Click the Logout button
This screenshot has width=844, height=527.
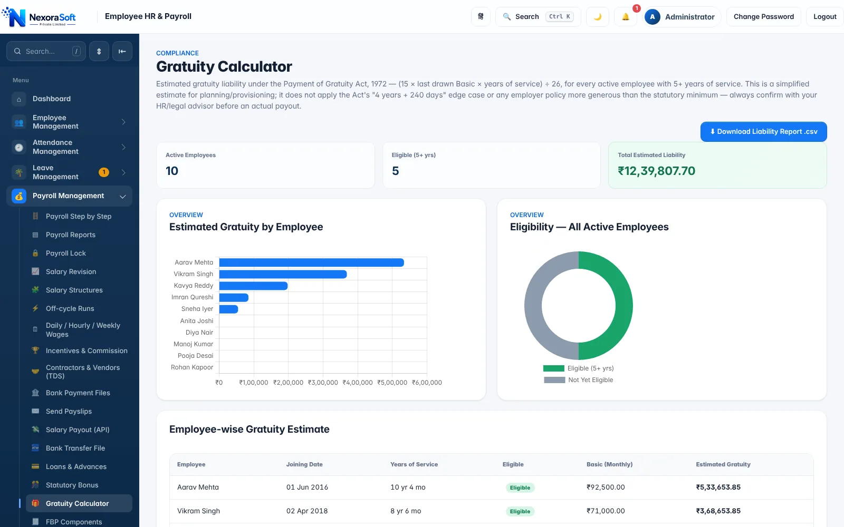click(824, 17)
